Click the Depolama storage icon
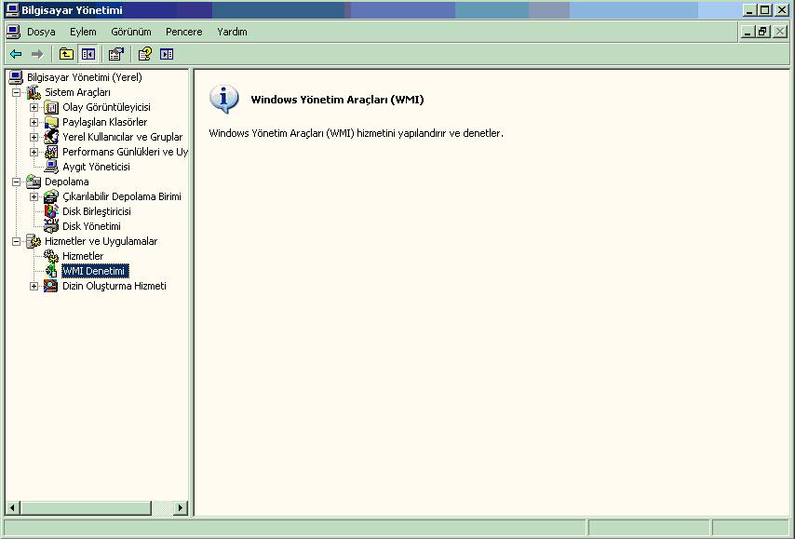Screen dimensions: 795x539 tap(34, 182)
